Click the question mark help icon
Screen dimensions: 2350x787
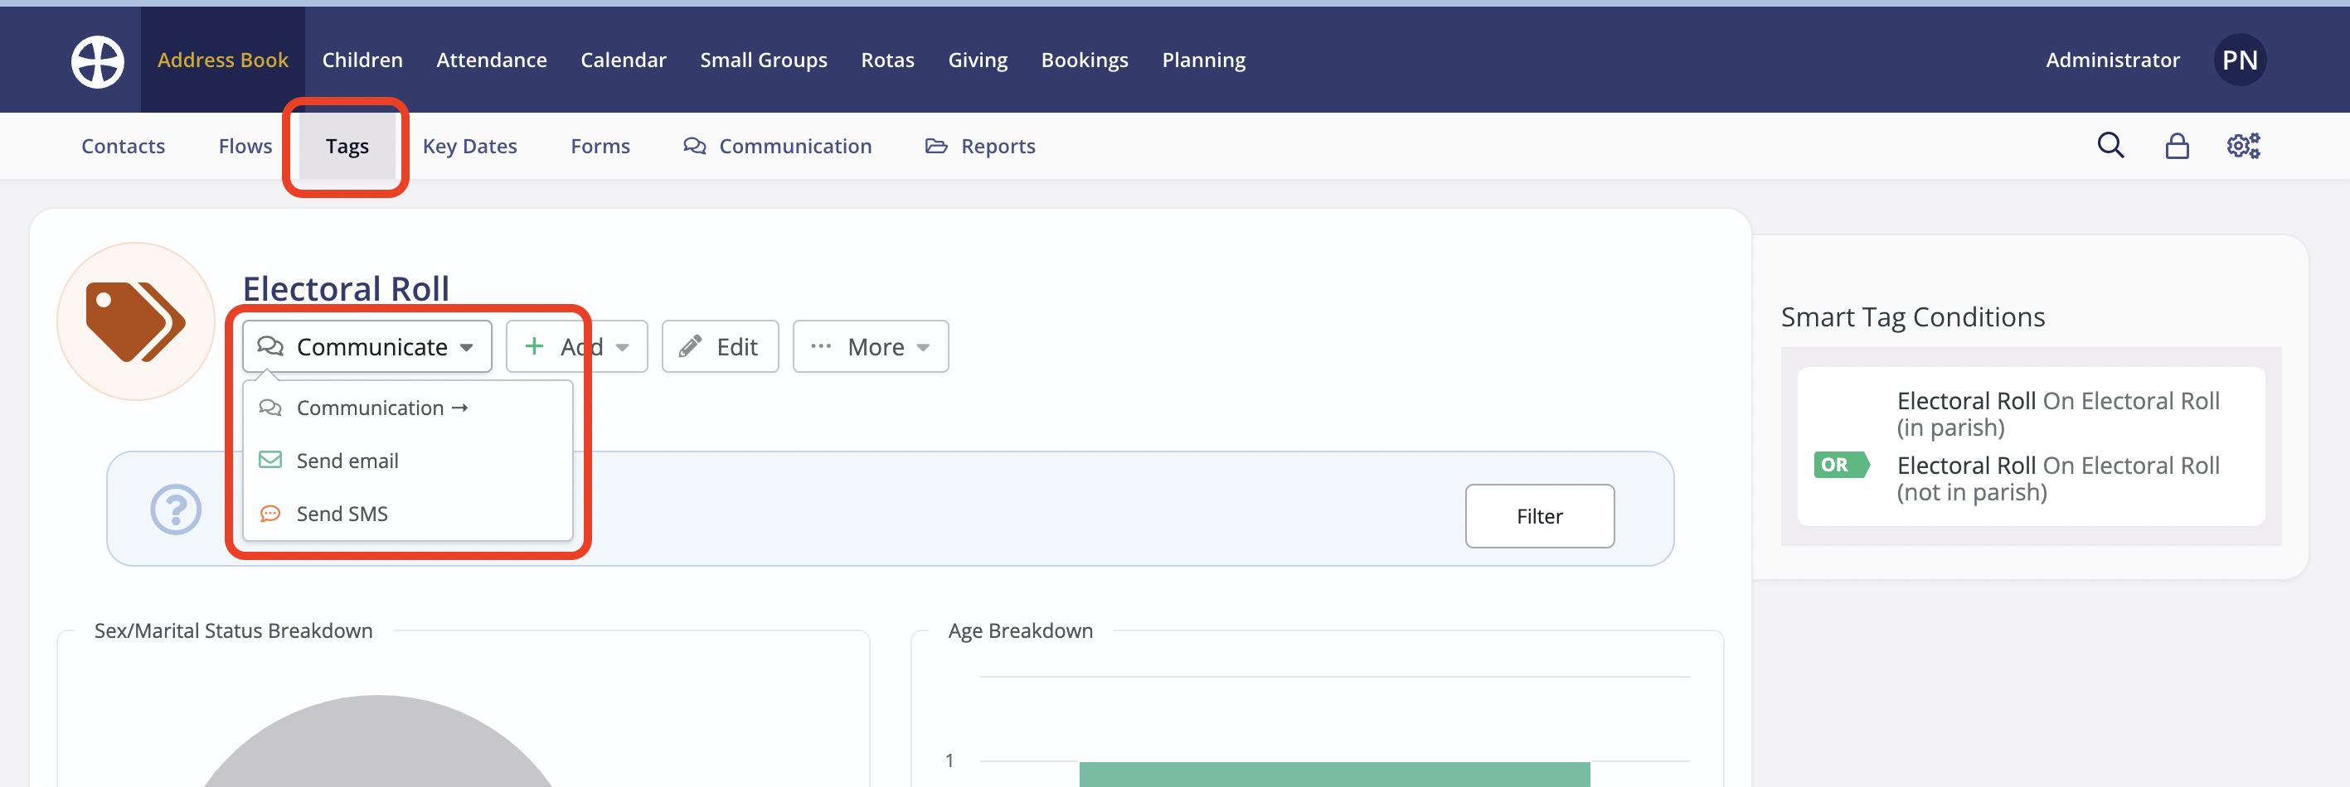click(x=175, y=509)
